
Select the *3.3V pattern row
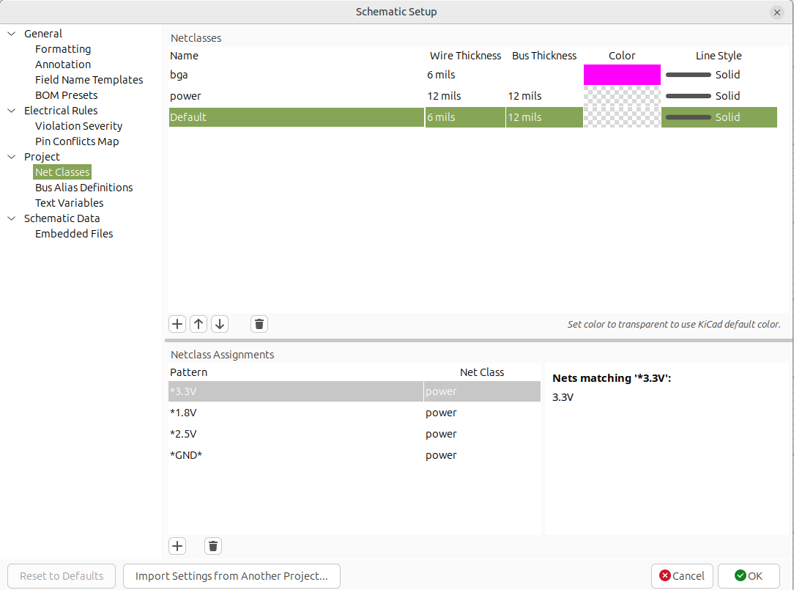[x=296, y=391]
